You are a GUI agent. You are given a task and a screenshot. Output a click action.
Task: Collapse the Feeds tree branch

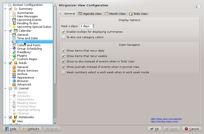(5, 63)
